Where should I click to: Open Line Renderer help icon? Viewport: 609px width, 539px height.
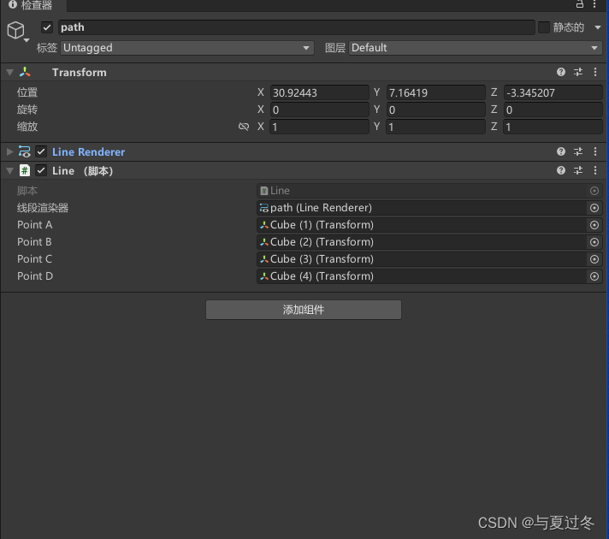click(561, 151)
